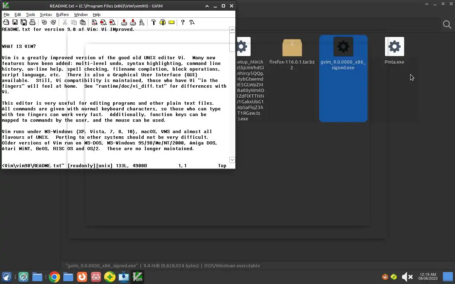
Task: Save the current session via toolbar icon
Action: coord(133,22)
